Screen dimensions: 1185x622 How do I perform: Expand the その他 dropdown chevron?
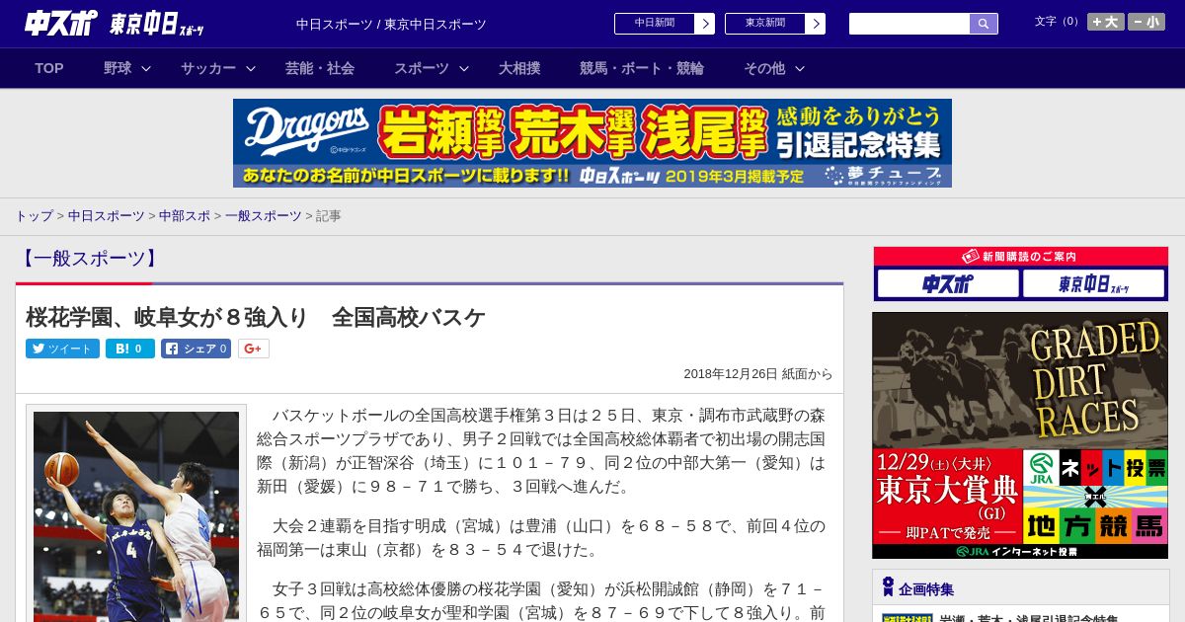(x=800, y=69)
